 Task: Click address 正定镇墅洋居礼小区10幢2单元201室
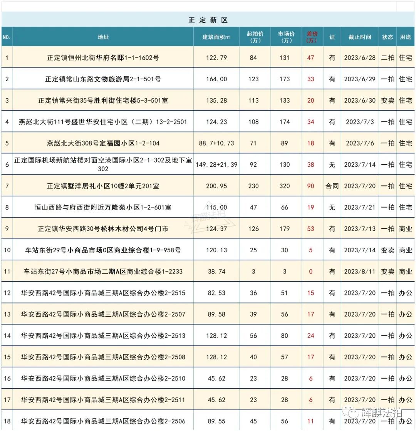click(x=103, y=186)
